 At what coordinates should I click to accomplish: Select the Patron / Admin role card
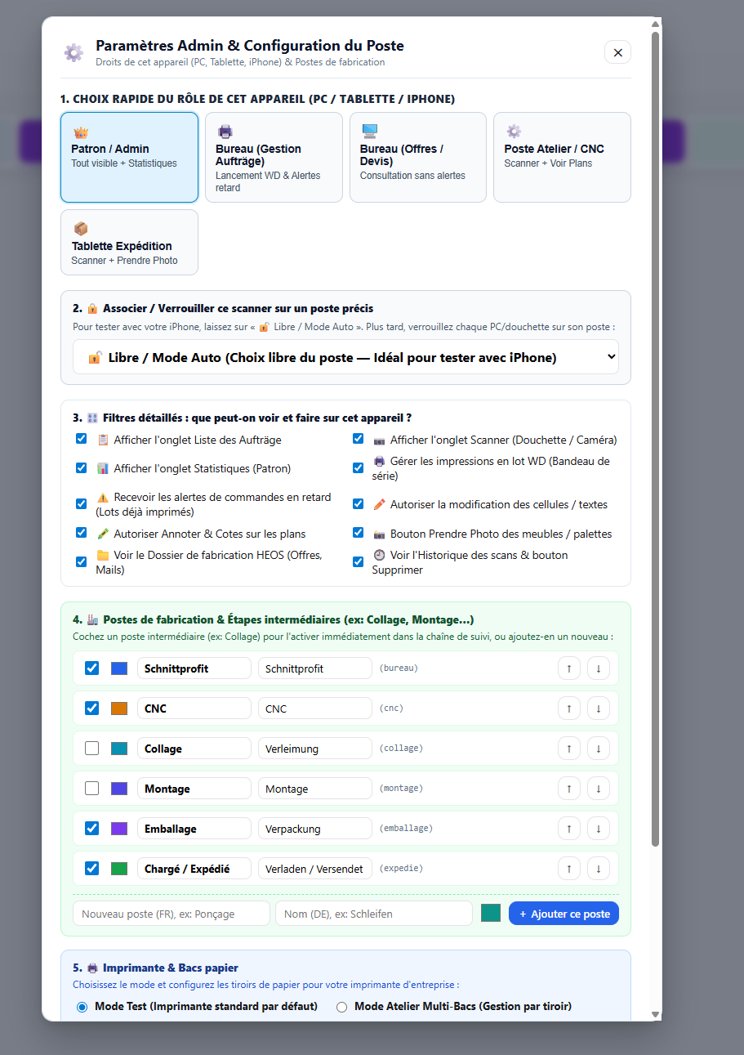(x=129, y=157)
